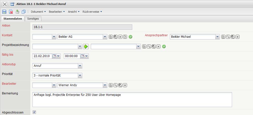Click the Priorität label
Viewport: 253px width, 115px height.
click(7, 74)
